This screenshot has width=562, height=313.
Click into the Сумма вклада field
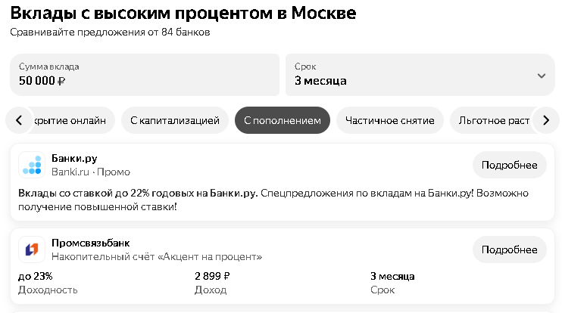click(145, 74)
